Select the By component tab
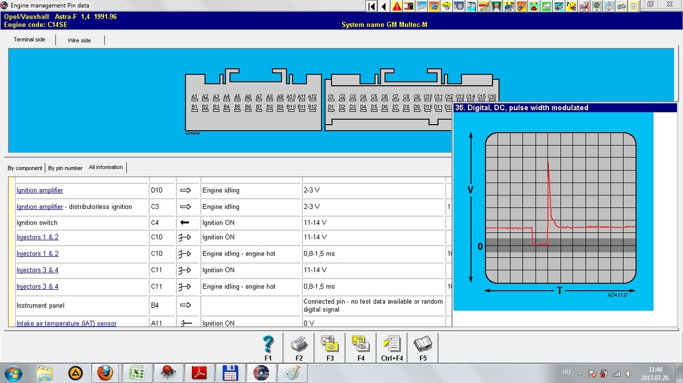 tap(25, 168)
